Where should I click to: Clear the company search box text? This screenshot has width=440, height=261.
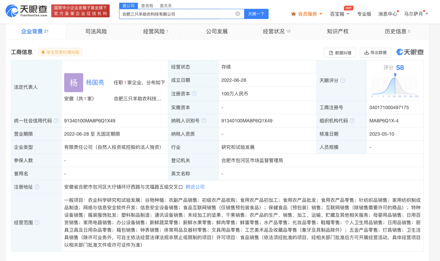tap(238, 14)
